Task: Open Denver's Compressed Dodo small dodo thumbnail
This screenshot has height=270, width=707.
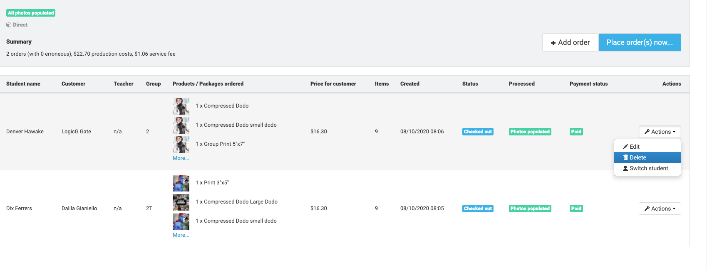Action: tap(181, 125)
